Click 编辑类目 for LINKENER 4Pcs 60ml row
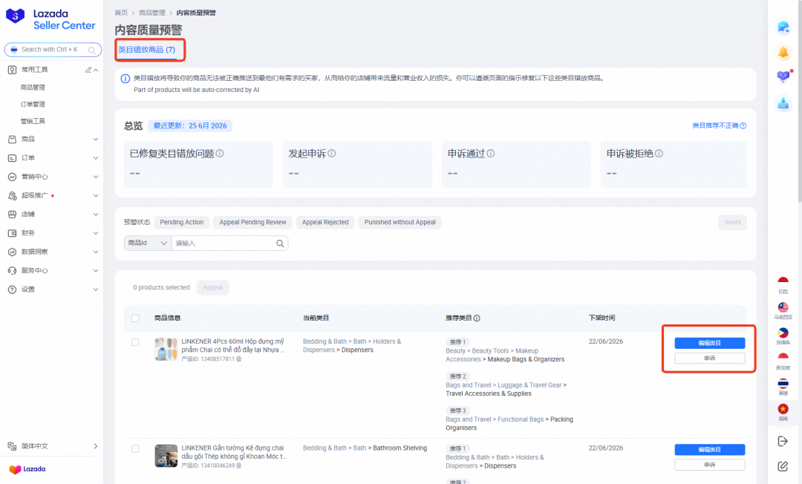 [710, 343]
